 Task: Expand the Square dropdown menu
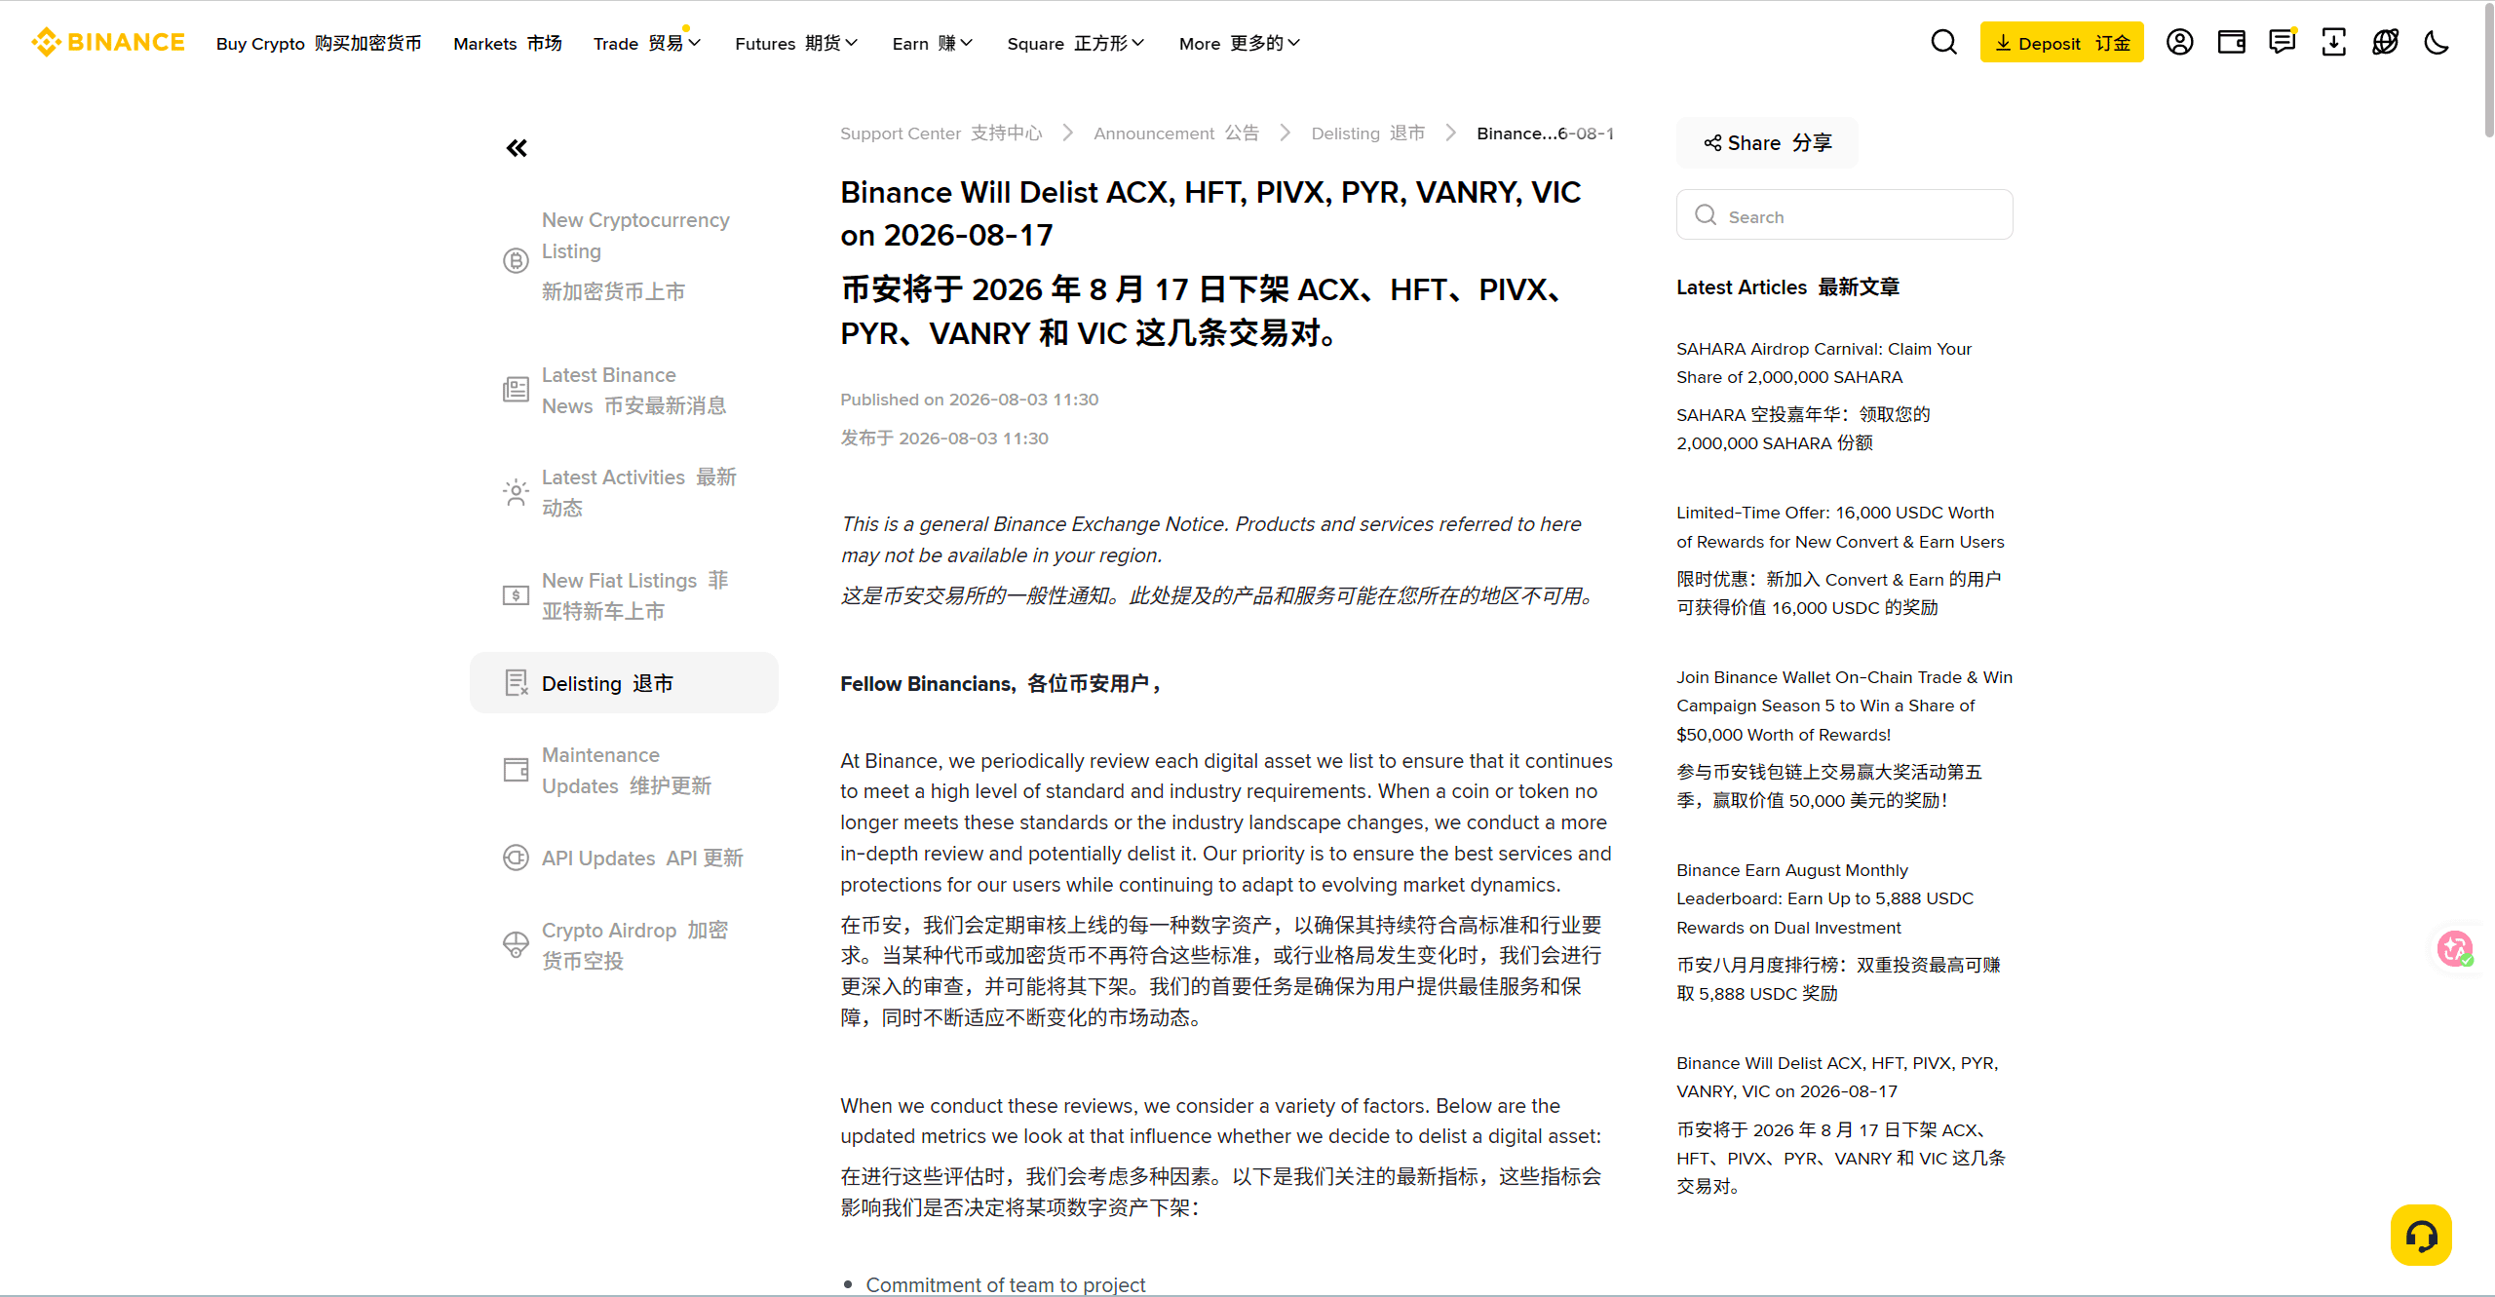(x=1076, y=43)
